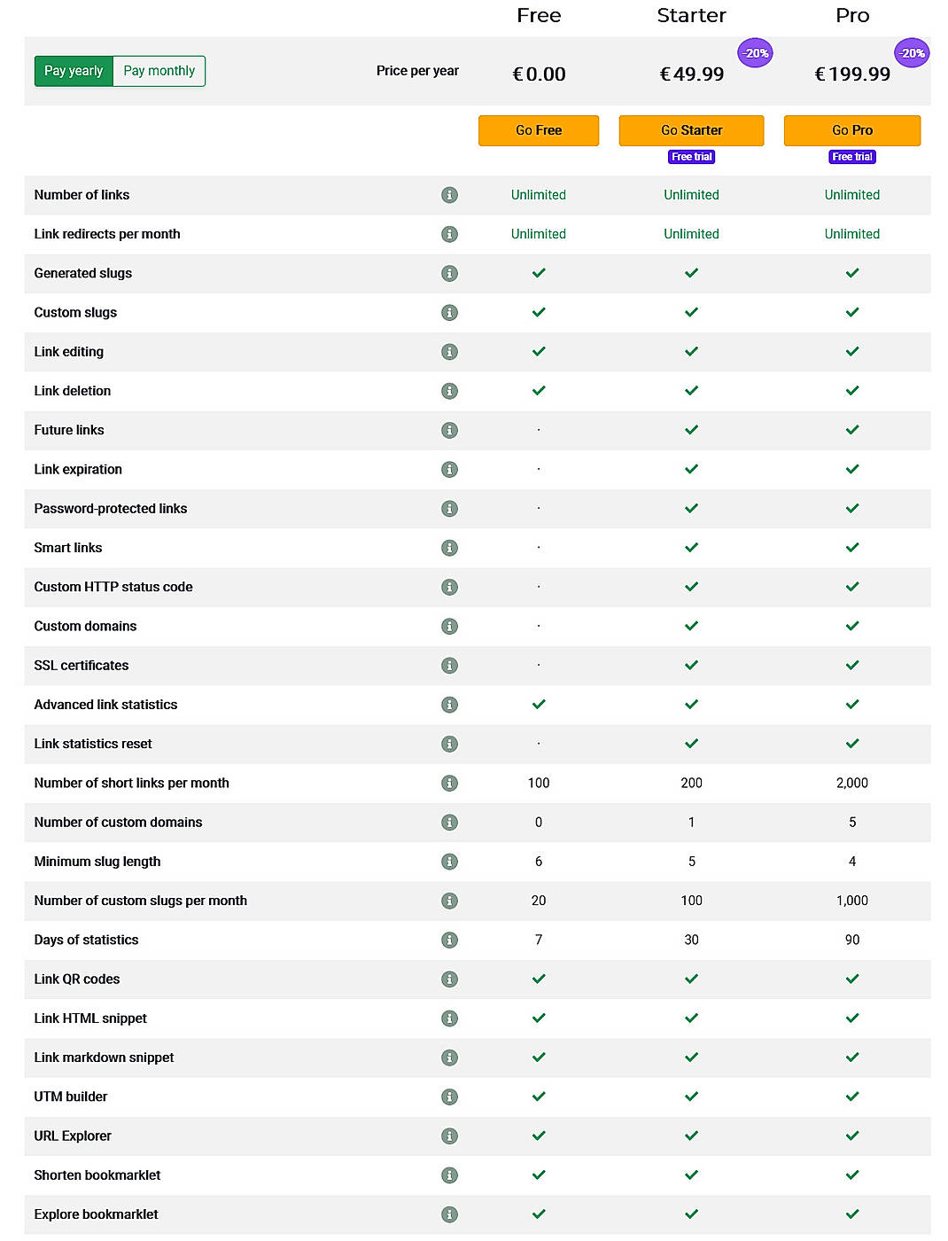Click the Go Starter button
The image size is (948, 1241).
click(x=691, y=130)
